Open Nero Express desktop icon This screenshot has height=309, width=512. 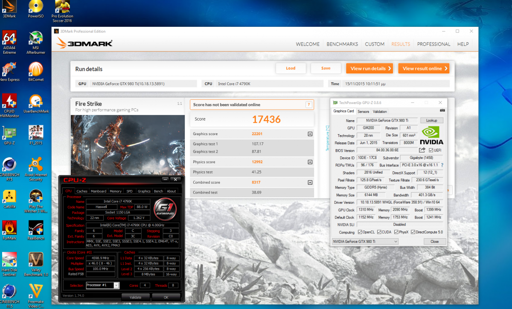(9, 72)
